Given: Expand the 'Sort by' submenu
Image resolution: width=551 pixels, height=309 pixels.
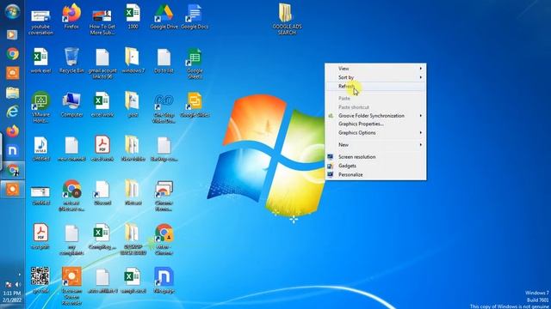Looking at the screenshot, I should [x=375, y=77].
